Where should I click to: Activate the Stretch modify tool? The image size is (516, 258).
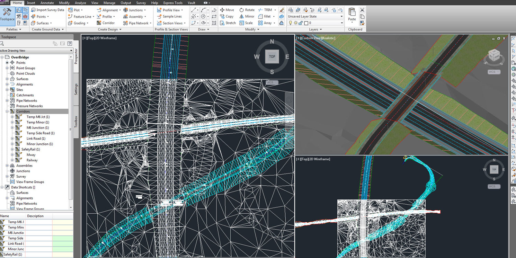pyautogui.click(x=228, y=23)
